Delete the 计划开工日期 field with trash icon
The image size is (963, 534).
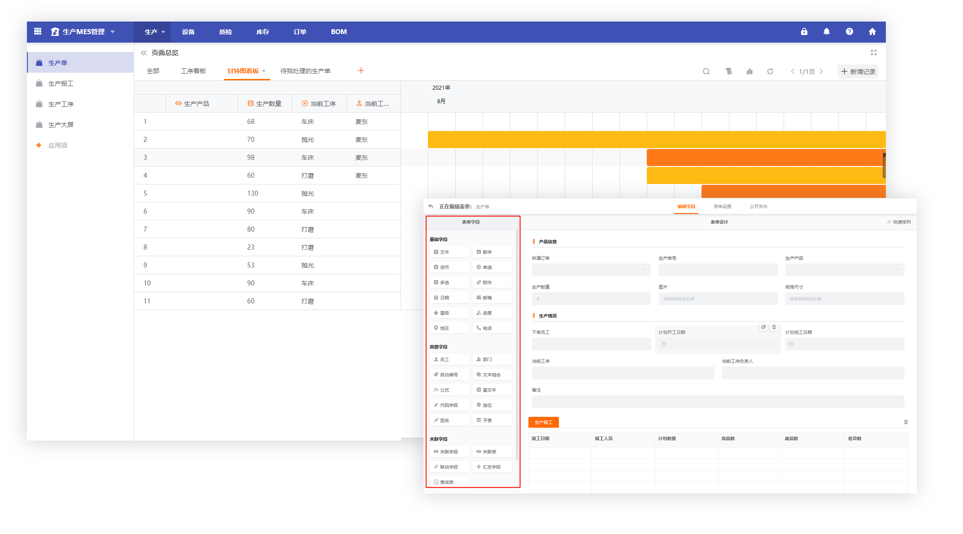coord(774,327)
